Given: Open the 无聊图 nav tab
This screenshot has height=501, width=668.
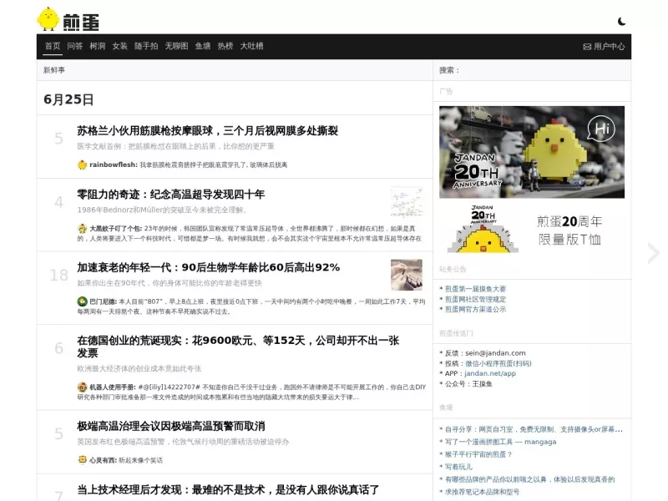Looking at the screenshot, I should coord(176,46).
